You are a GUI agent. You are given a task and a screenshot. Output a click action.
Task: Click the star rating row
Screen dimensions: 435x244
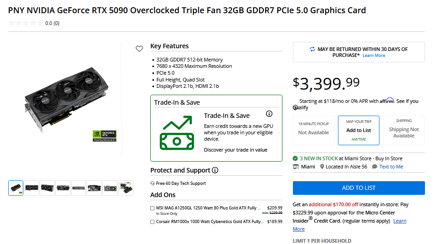tap(26, 23)
